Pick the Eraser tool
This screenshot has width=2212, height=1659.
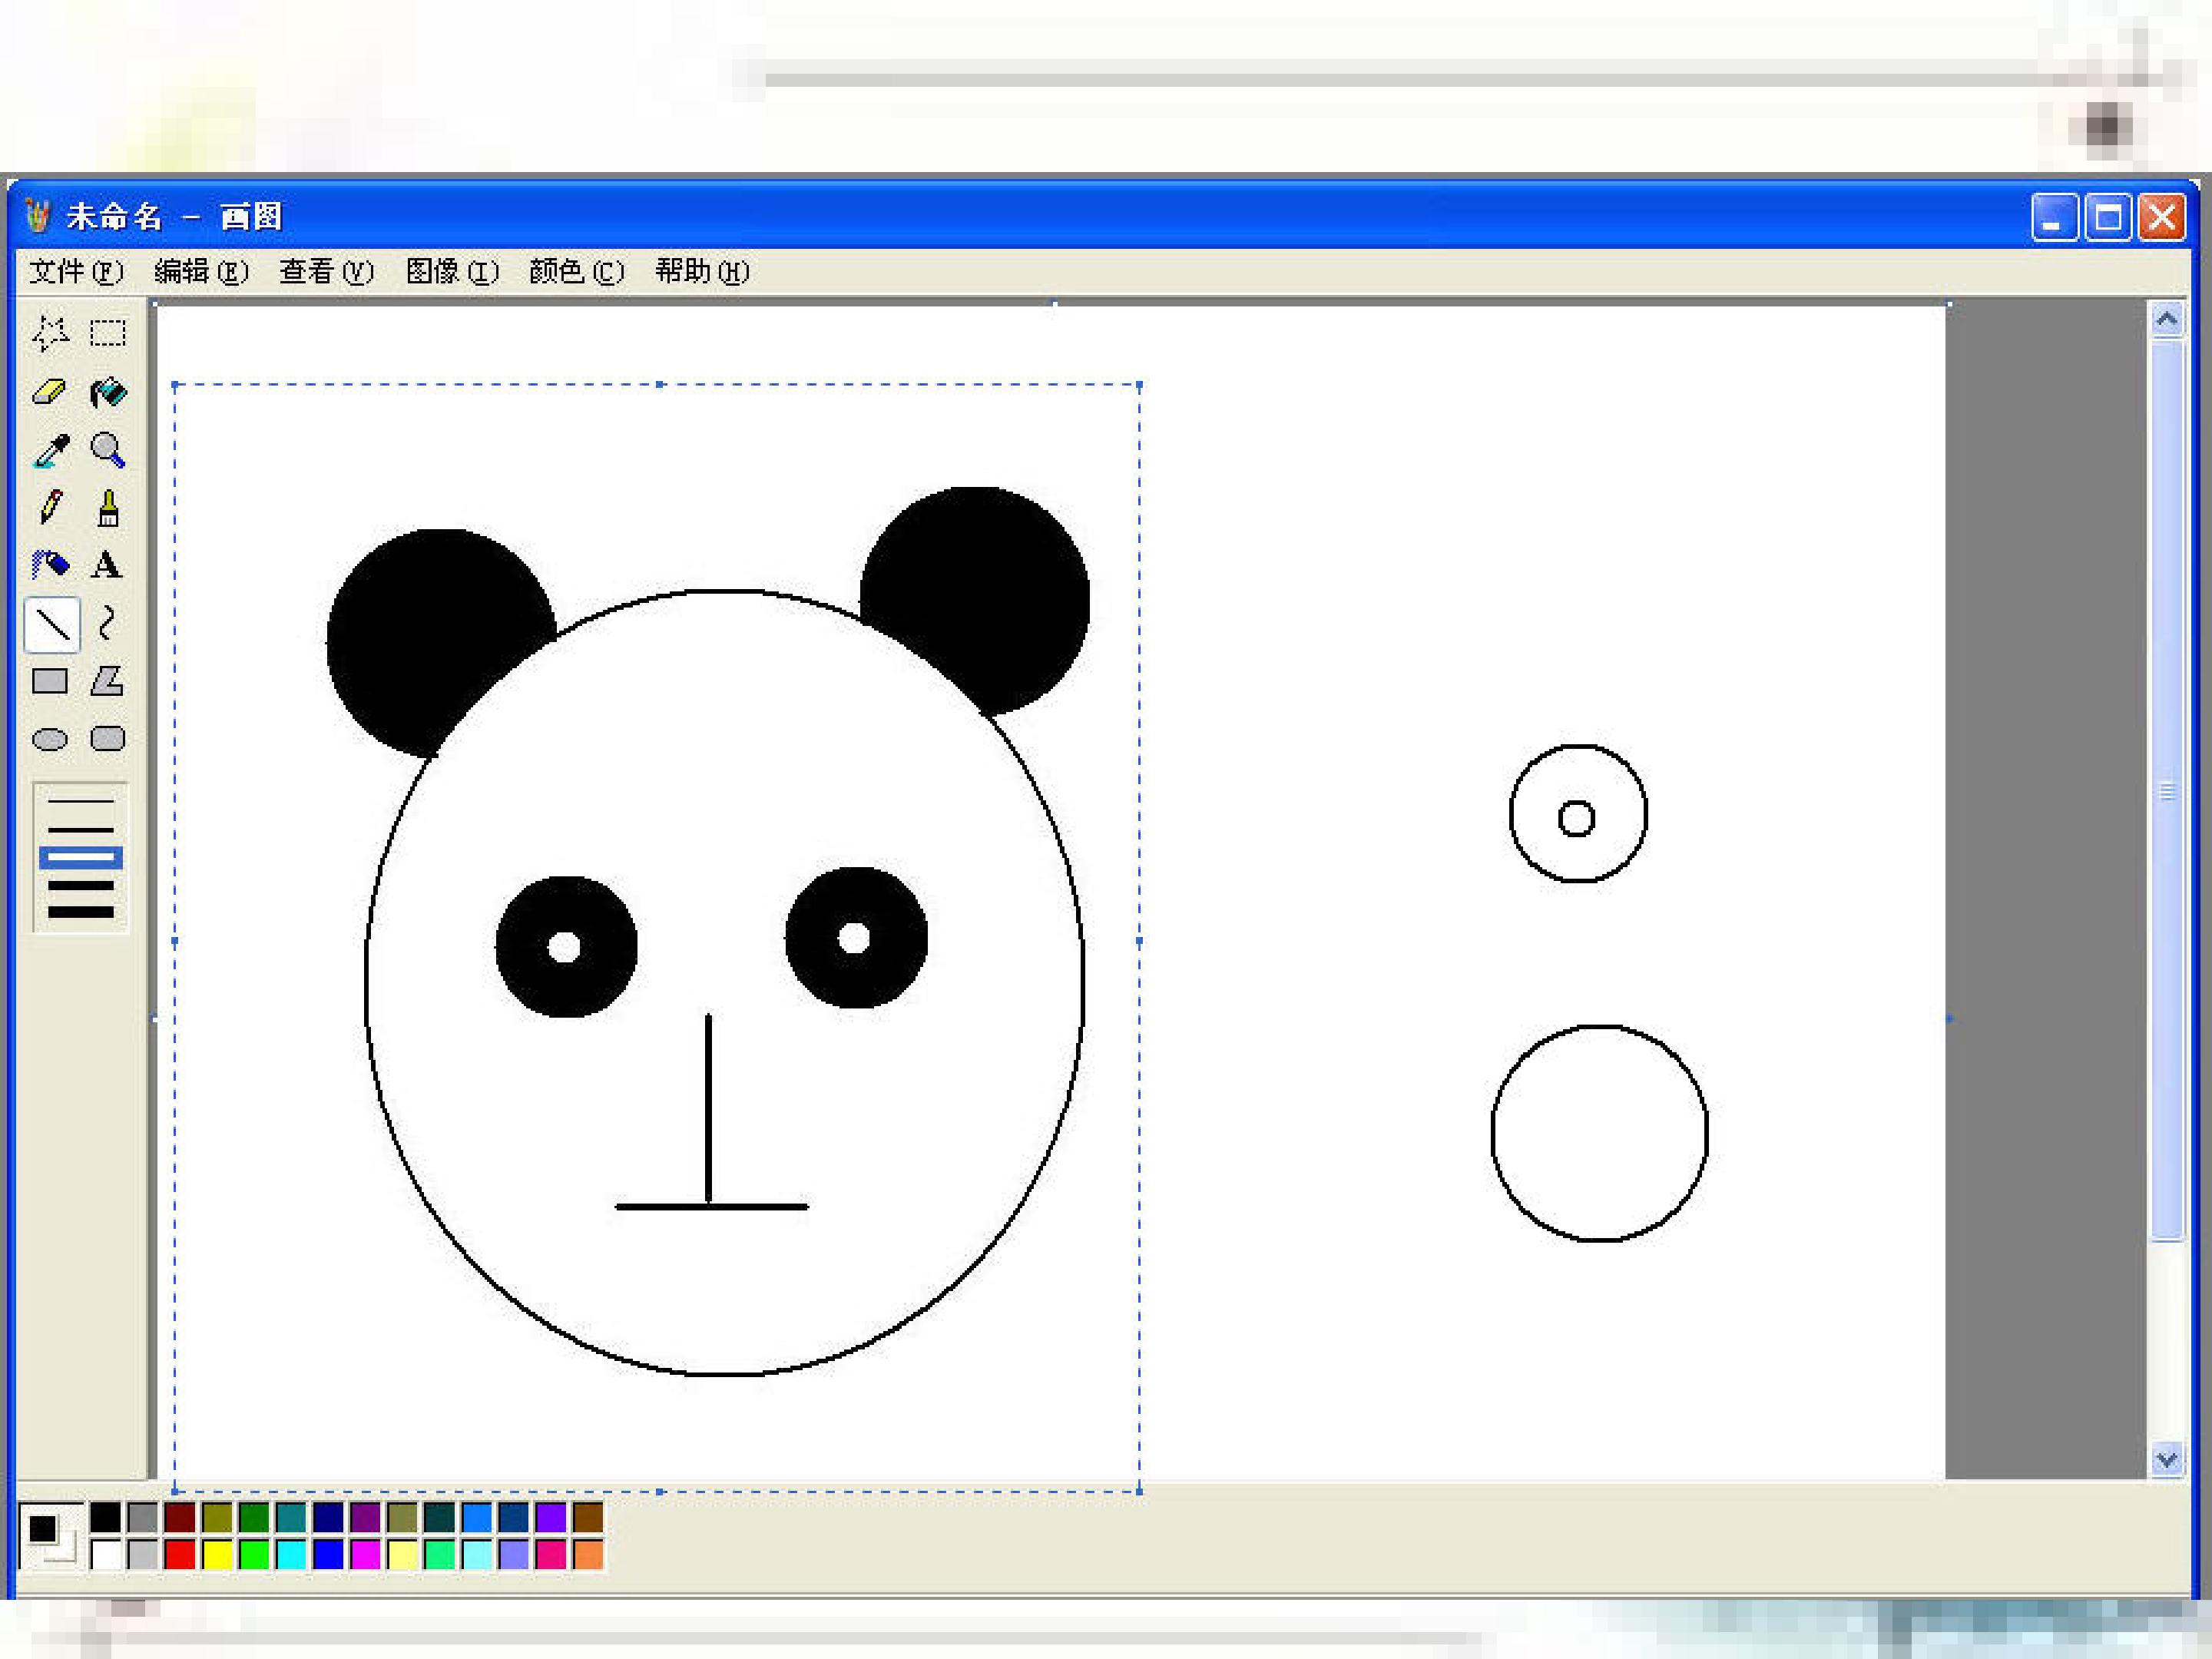pyautogui.click(x=50, y=392)
